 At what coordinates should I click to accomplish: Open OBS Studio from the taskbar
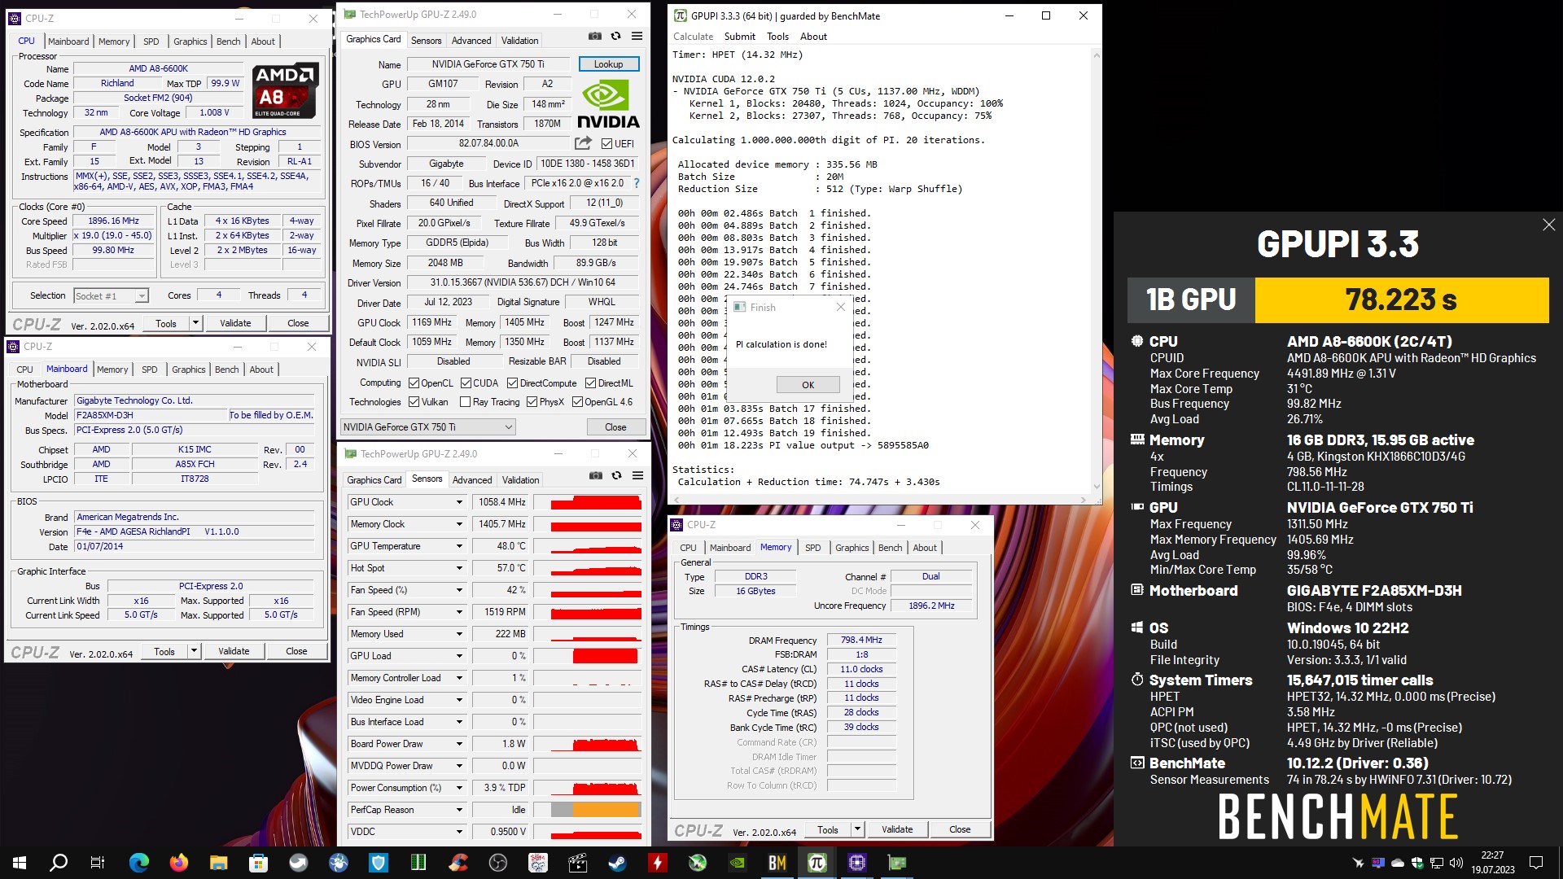click(x=498, y=863)
